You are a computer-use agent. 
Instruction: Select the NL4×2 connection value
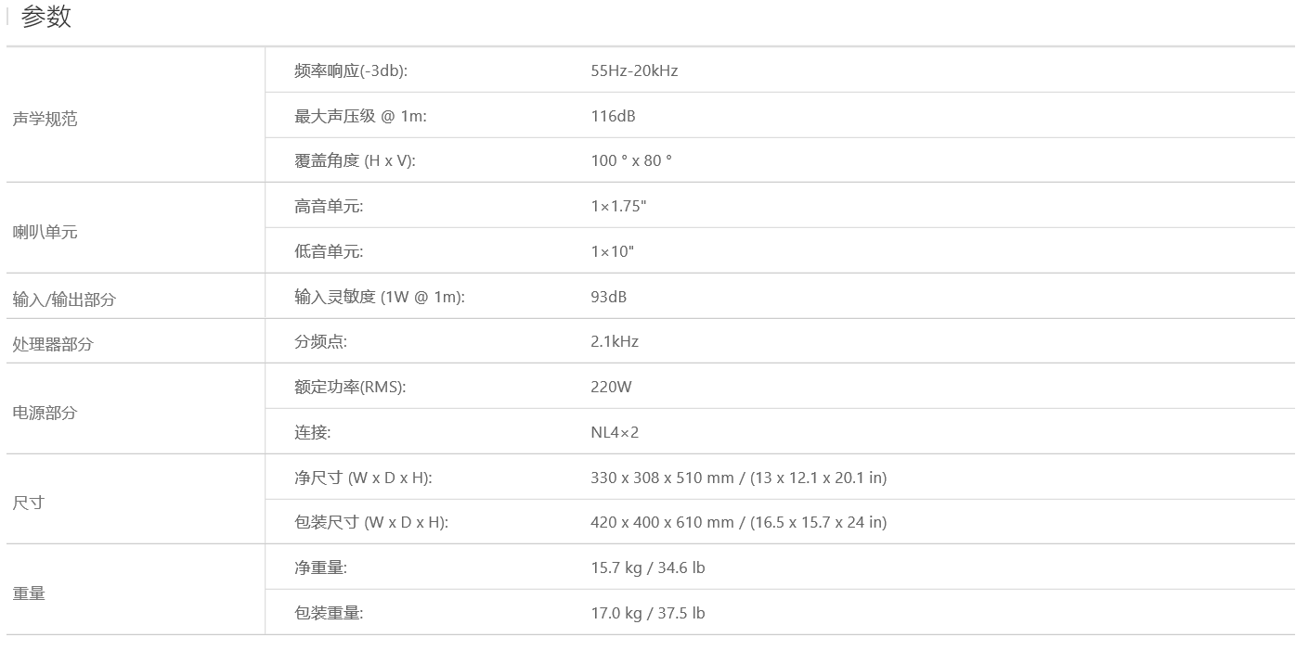[x=615, y=432]
